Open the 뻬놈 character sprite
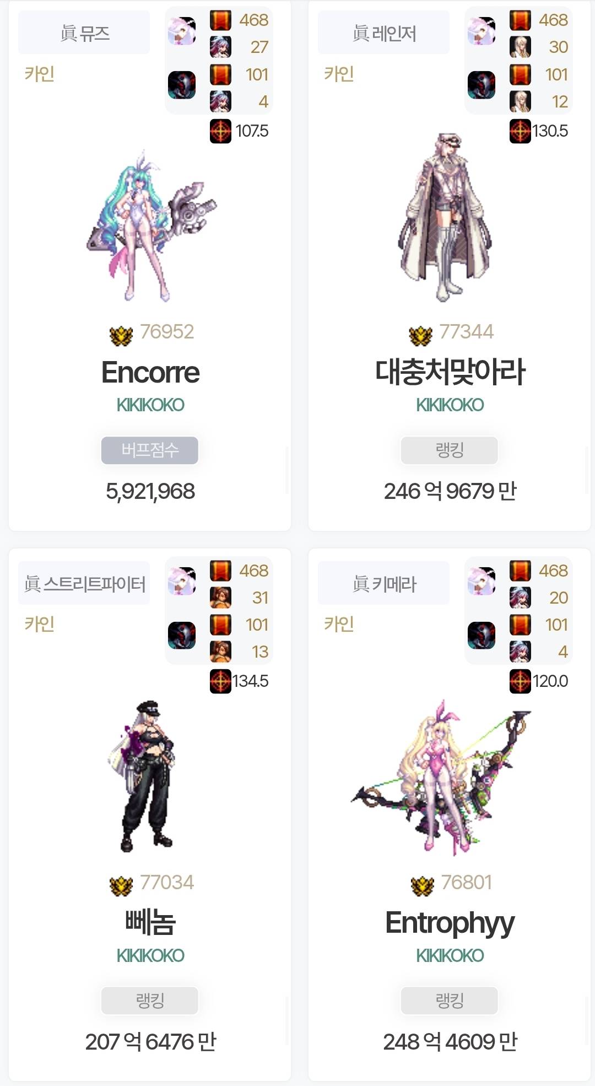 pos(142,776)
